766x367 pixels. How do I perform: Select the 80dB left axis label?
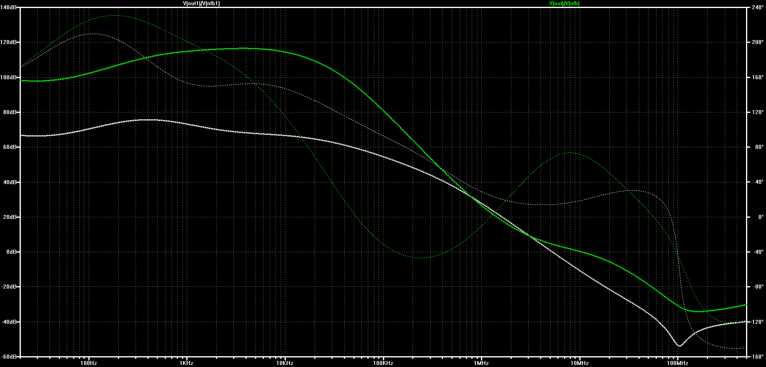pos(10,112)
